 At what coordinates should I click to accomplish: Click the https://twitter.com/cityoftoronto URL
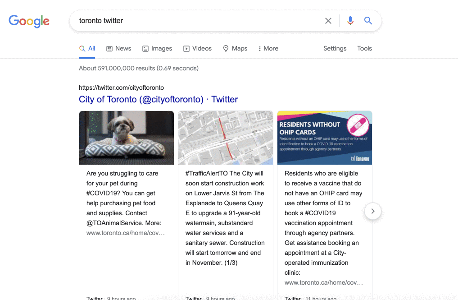tap(122, 88)
